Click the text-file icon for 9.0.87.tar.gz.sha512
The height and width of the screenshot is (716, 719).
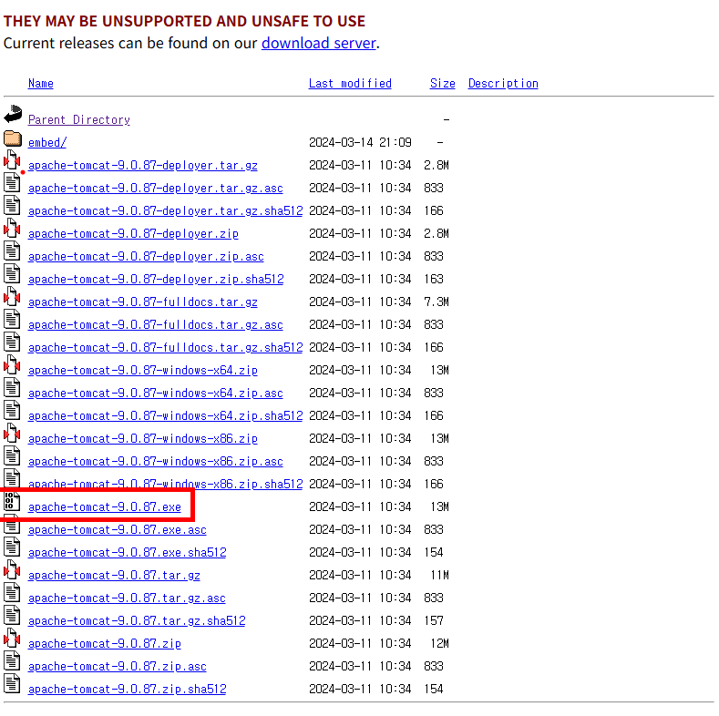(x=12, y=615)
